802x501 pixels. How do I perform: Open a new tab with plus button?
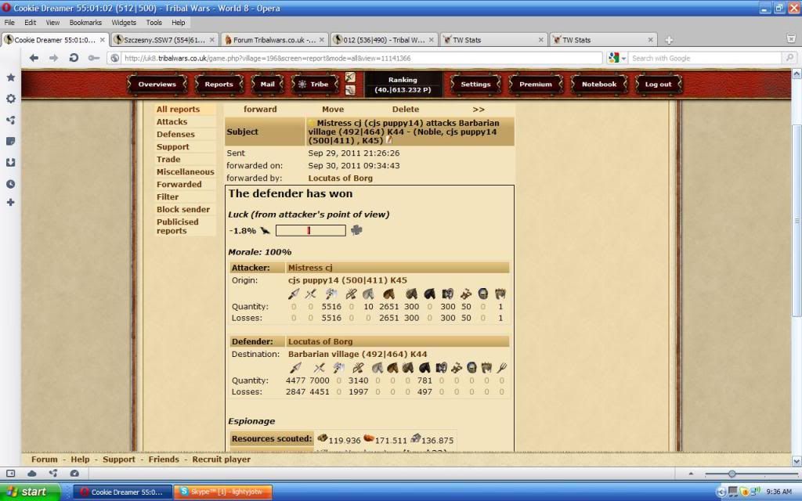coord(669,40)
